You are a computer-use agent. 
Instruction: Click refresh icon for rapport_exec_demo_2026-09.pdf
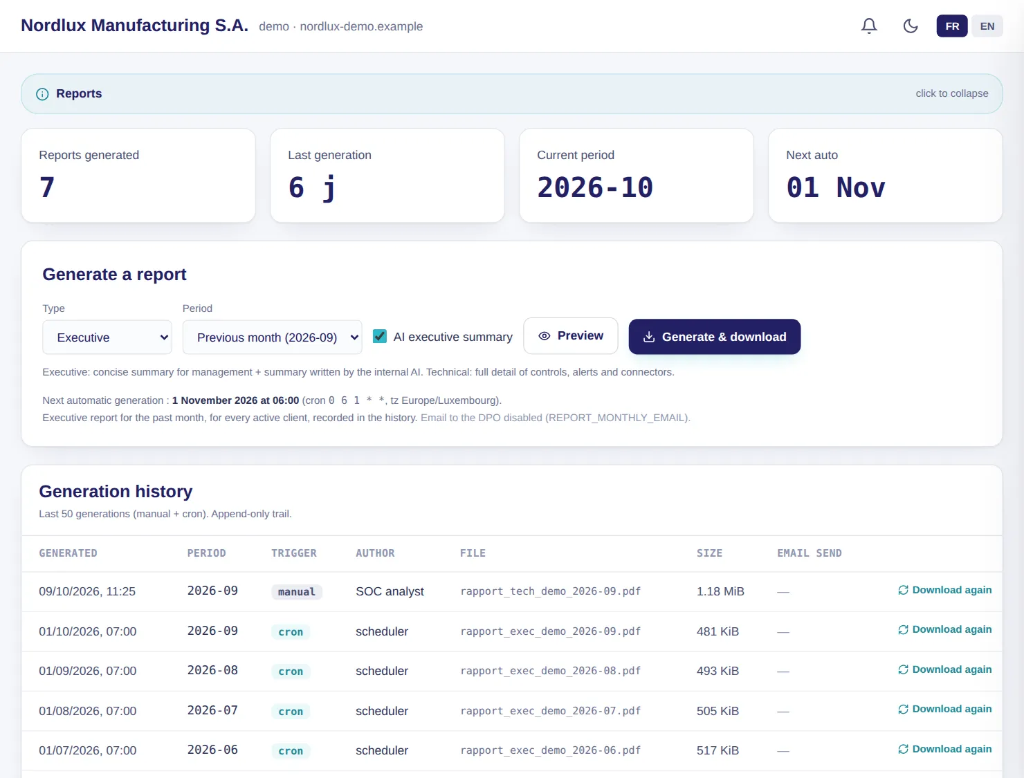pyautogui.click(x=903, y=629)
